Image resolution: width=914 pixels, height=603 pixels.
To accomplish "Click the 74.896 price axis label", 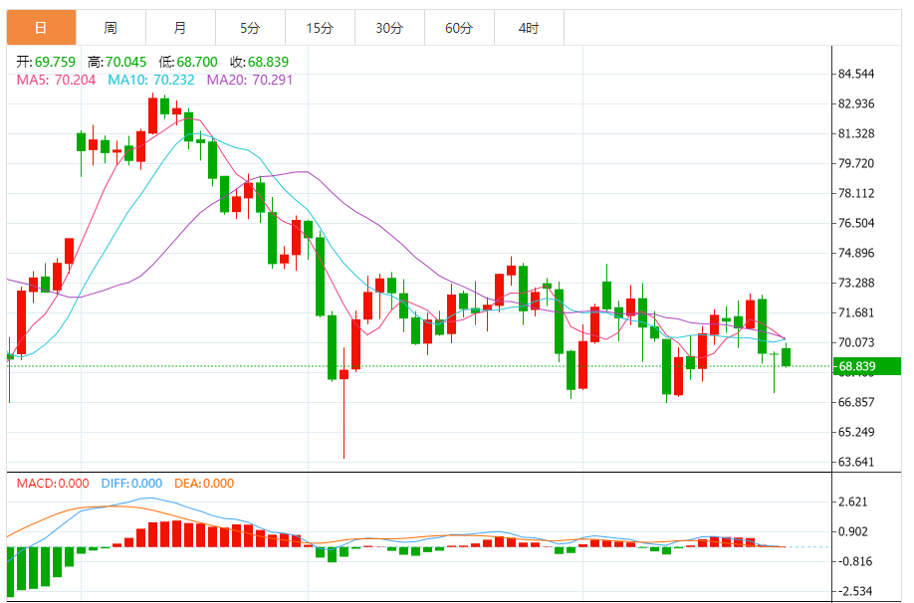I will [x=856, y=253].
